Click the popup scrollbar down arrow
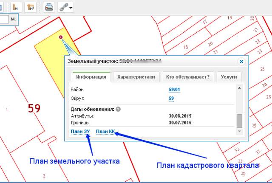This screenshot has width=272, height=183. click(x=239, y=131)
